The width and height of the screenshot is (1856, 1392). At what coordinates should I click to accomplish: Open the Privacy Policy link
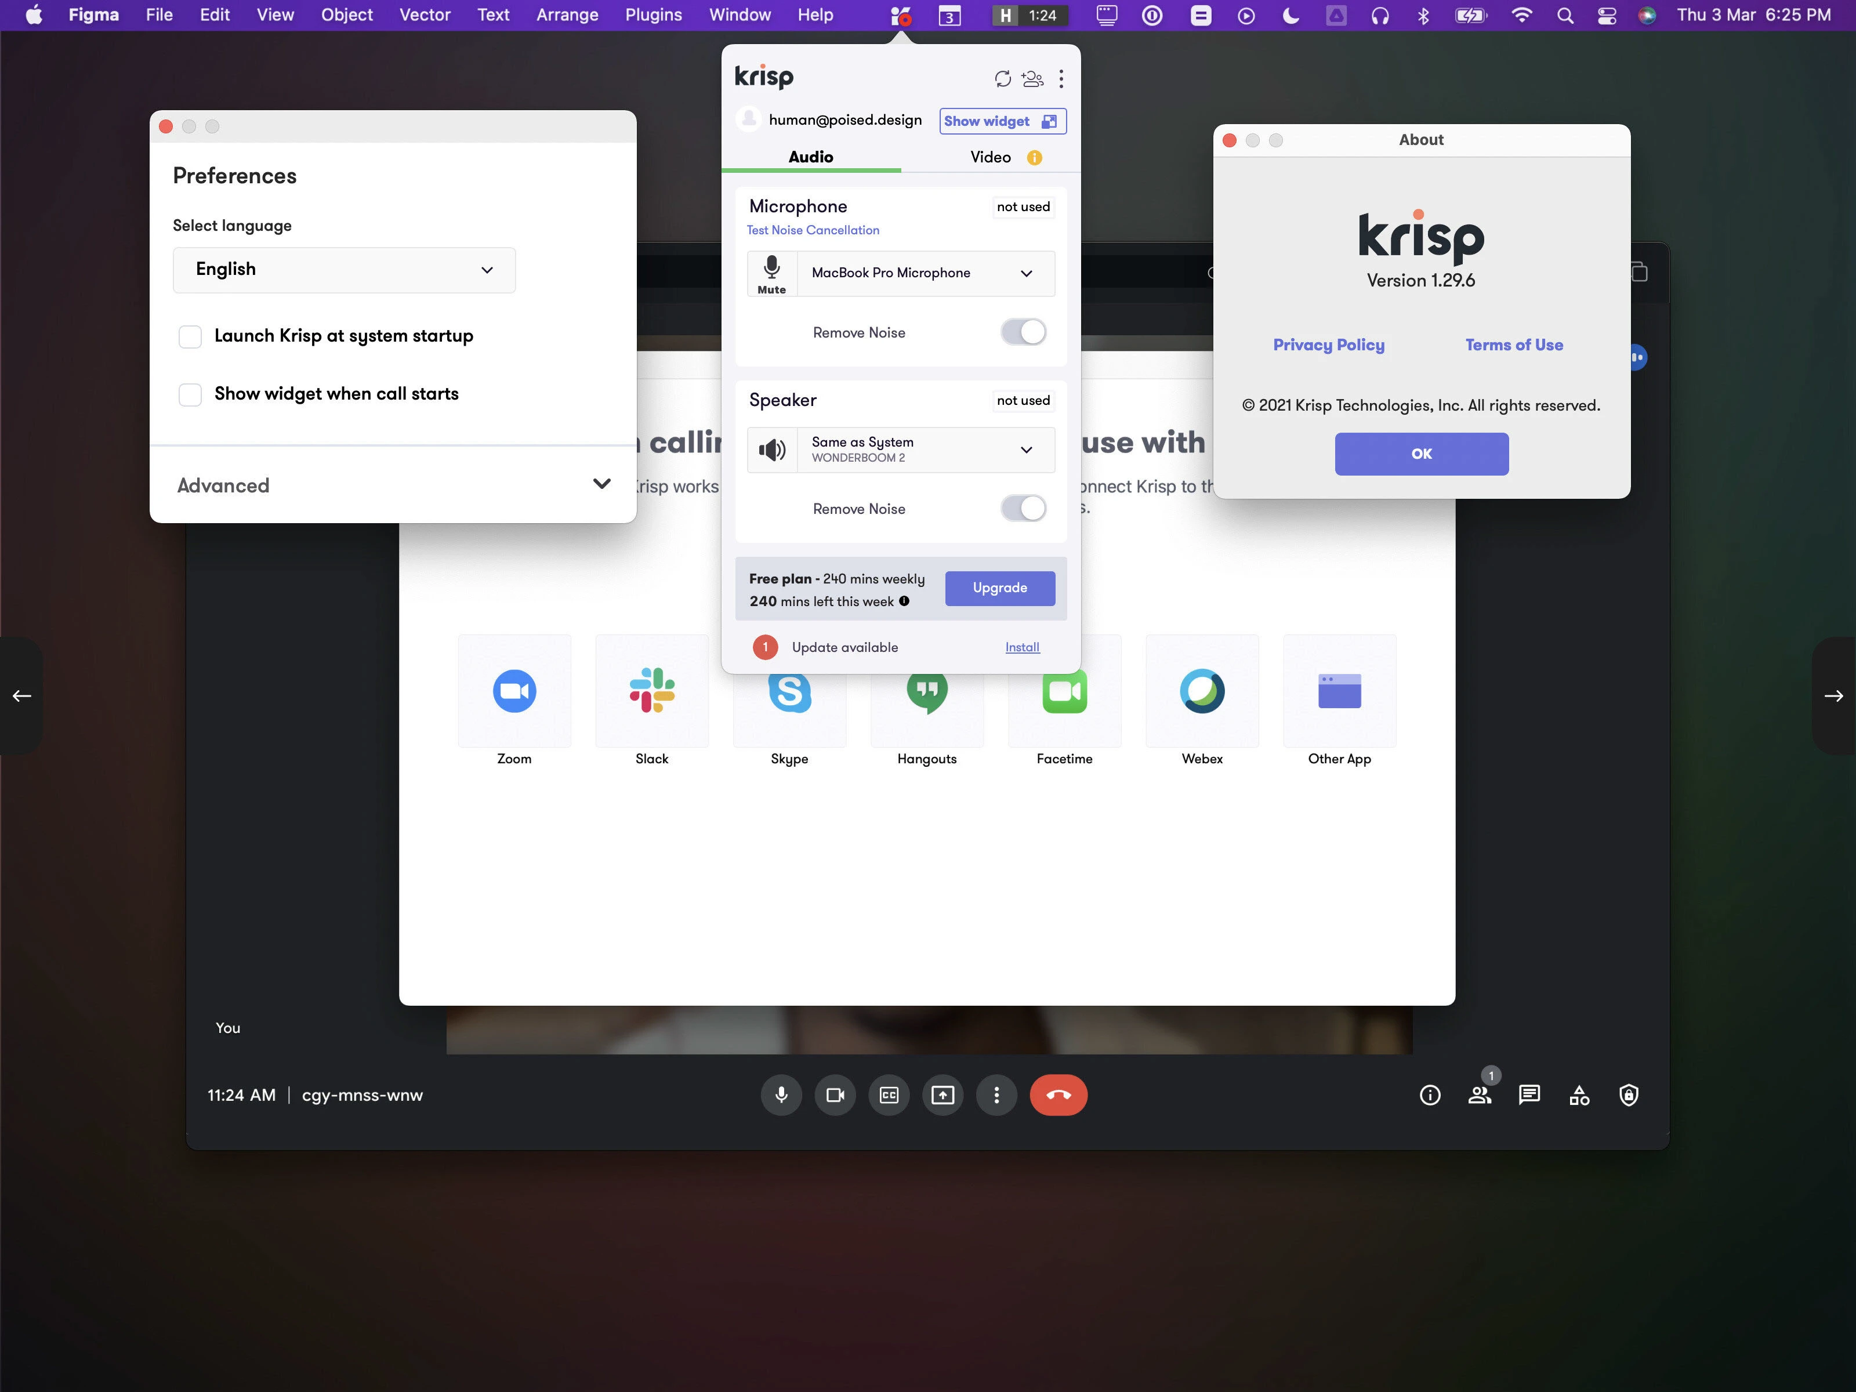1328,345
